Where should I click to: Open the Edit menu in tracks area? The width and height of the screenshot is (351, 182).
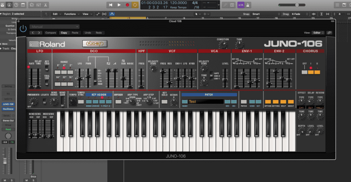point(57,14)
